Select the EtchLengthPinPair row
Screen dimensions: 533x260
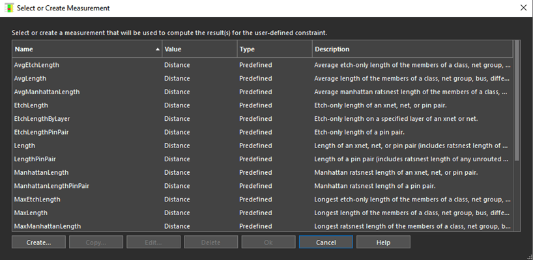[x=263, y=132]
